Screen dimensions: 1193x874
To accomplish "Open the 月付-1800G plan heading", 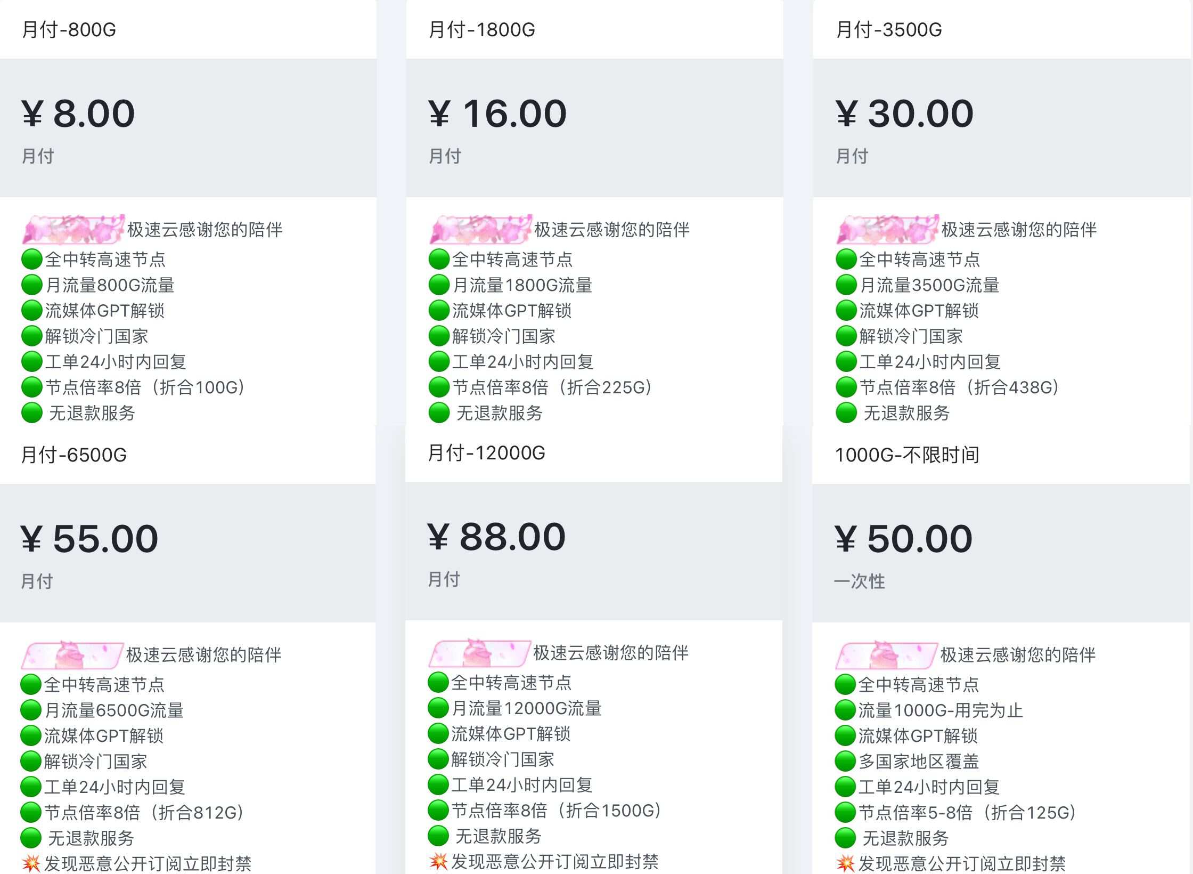I will [x=482, y=30].
